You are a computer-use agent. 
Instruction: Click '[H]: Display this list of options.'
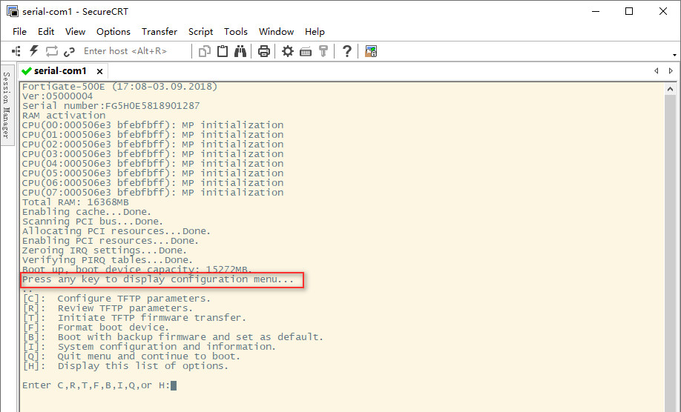(x=125, y=365)
